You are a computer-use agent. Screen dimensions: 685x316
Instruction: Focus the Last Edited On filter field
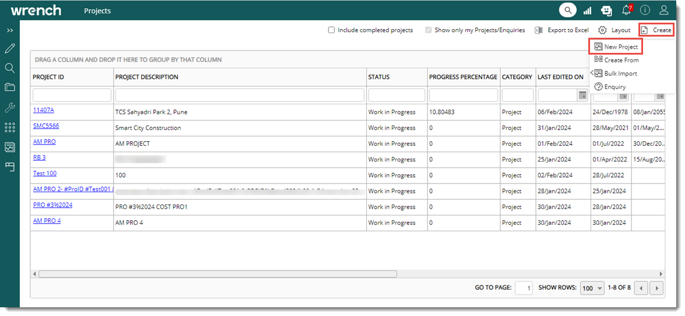pos(558,95)
